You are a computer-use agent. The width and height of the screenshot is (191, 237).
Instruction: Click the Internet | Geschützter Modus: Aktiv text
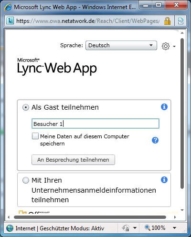click(60, 228)
